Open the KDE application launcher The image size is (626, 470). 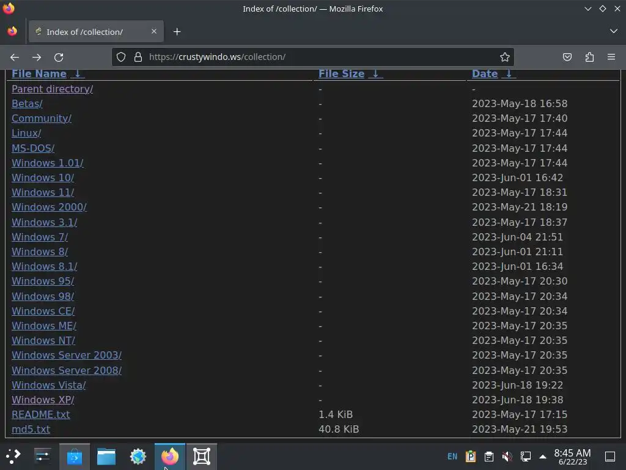pyautogui.click(x=13, y=457)
